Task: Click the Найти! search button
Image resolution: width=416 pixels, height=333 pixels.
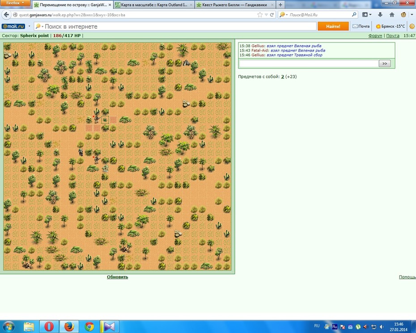Action: pos(333,26)
